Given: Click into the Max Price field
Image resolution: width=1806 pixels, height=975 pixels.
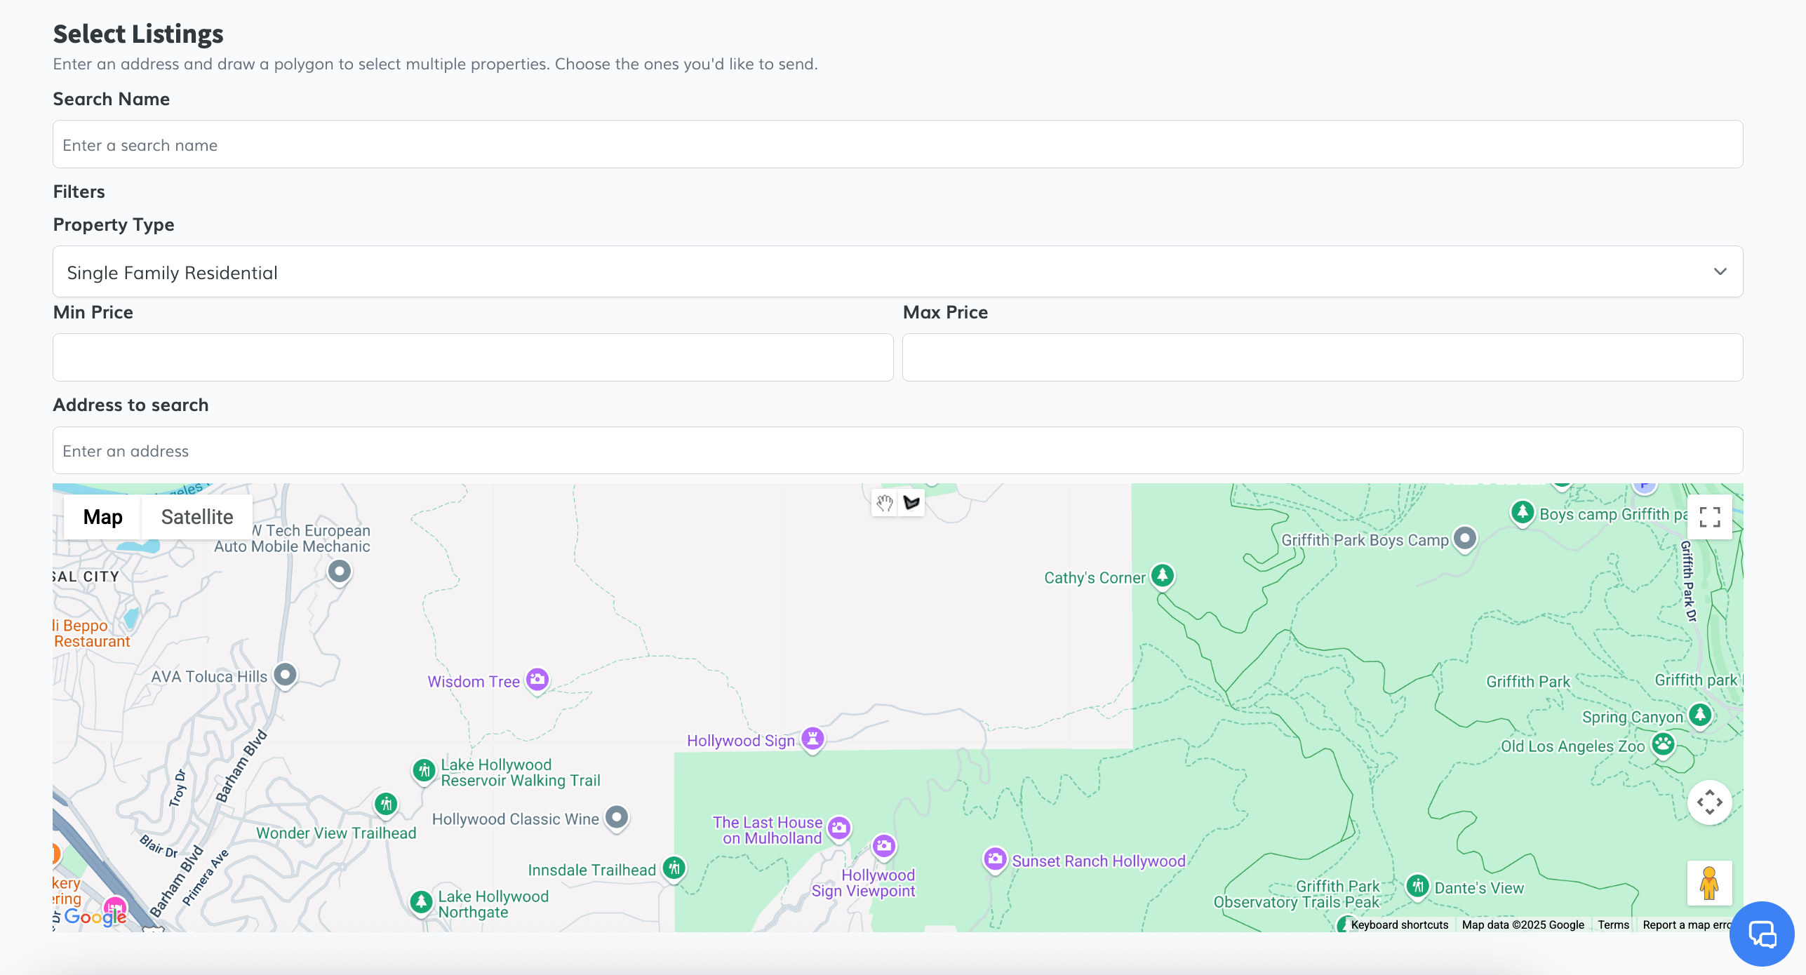Looking at the screenshot, I should pyautogui.click(x=1322, y=358).
